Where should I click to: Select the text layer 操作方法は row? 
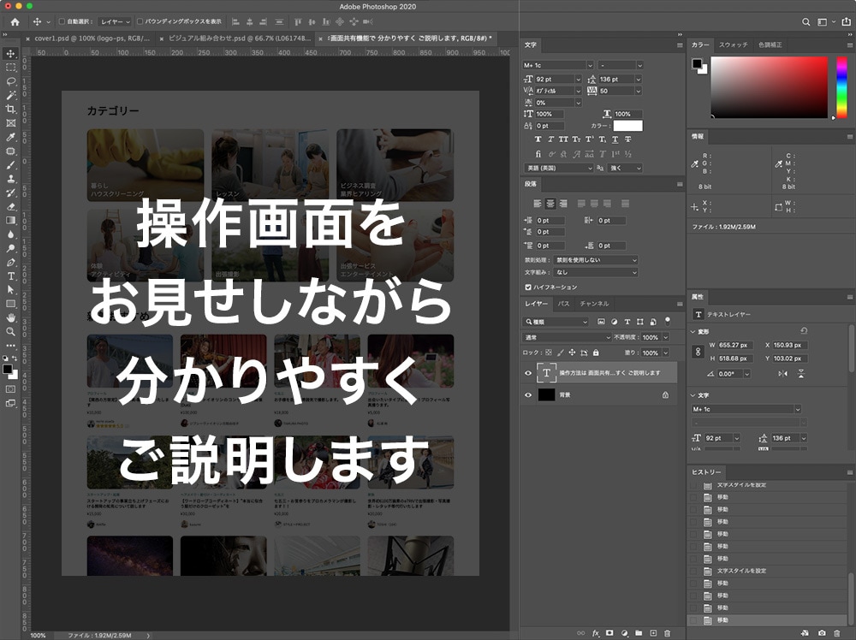point(599,373)
